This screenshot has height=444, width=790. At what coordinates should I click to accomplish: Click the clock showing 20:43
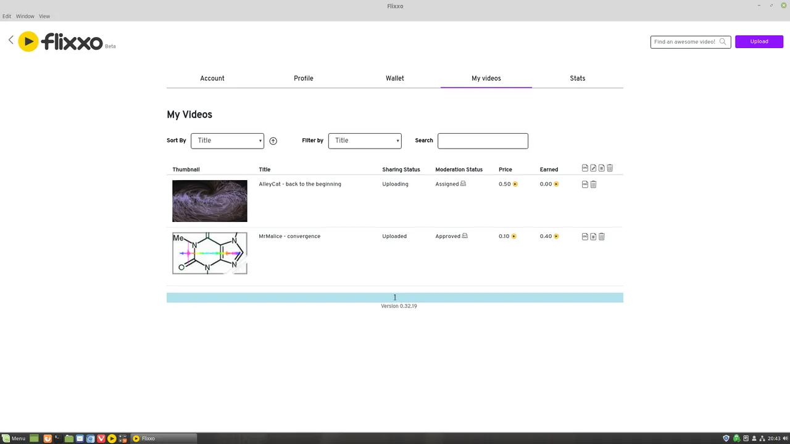774,438
